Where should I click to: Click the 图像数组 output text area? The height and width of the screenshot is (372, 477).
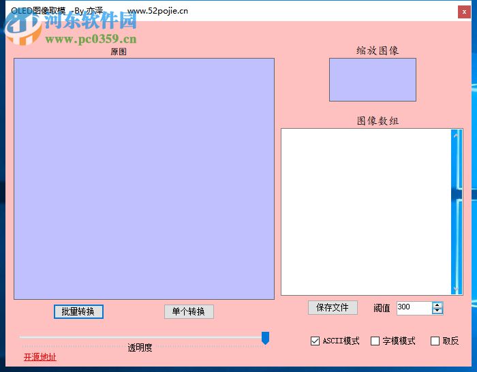pyautogui.click(x=366, y=212)
